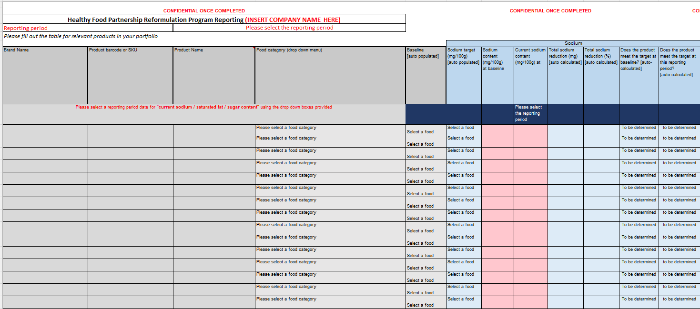Viewport: 700px width, 309px height.
Task: Click the red "Reporting period" label cell
Action: coord(88,28)
